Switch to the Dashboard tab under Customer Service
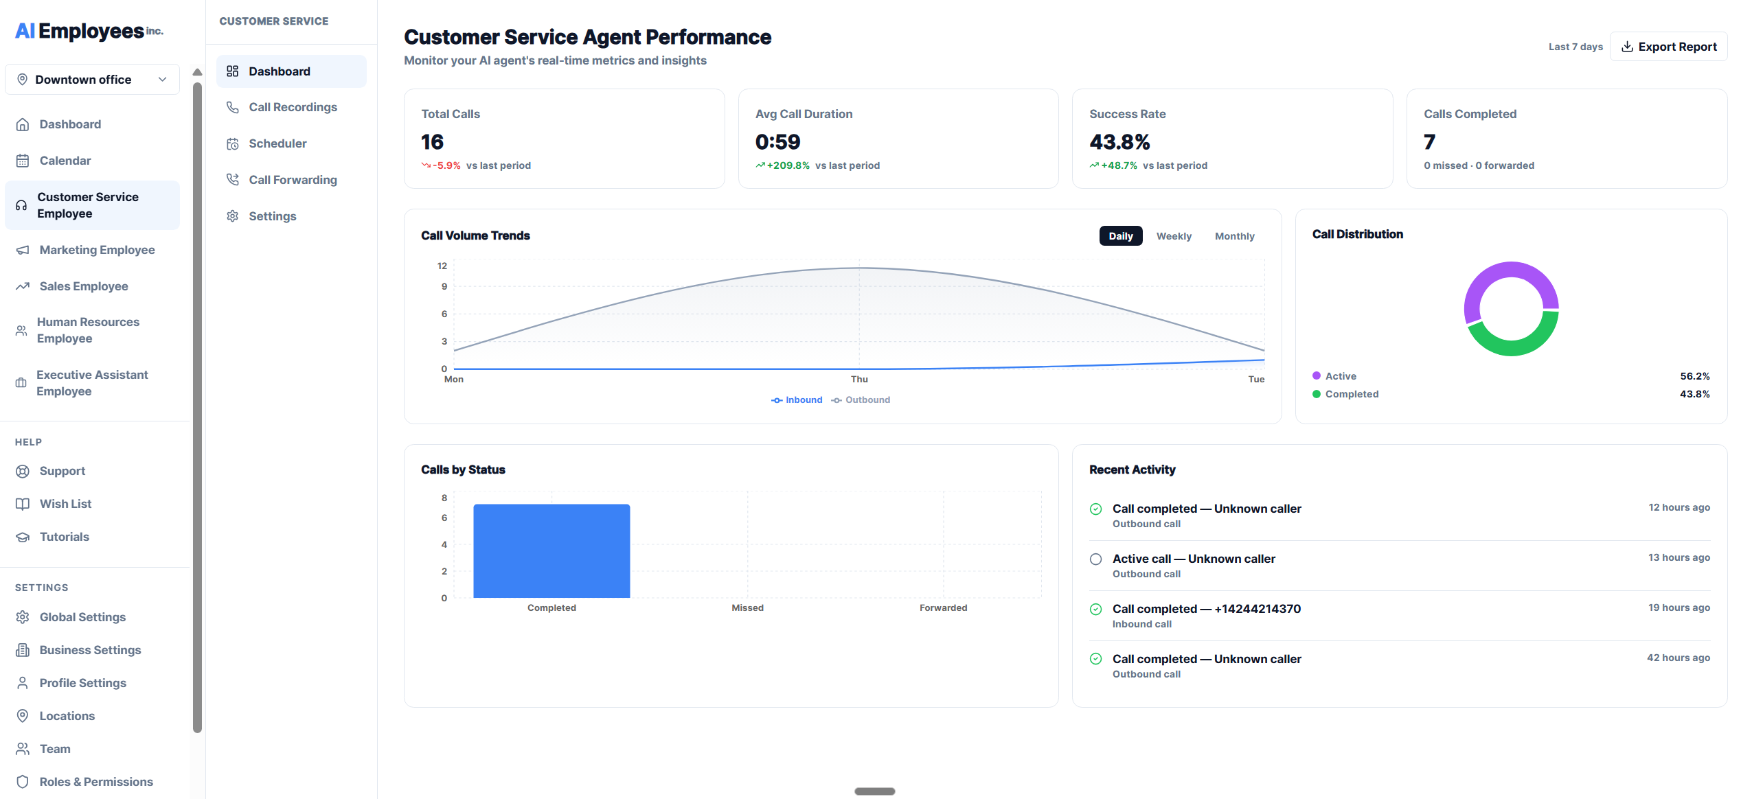Viewport: 1741px width, 799px height. coord(279,71)
